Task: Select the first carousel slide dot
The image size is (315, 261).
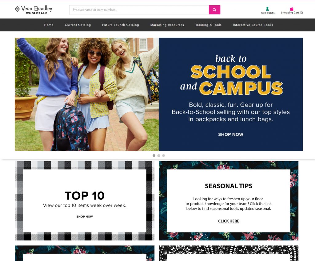Action: pyautogui.click(x=154, y=156)
